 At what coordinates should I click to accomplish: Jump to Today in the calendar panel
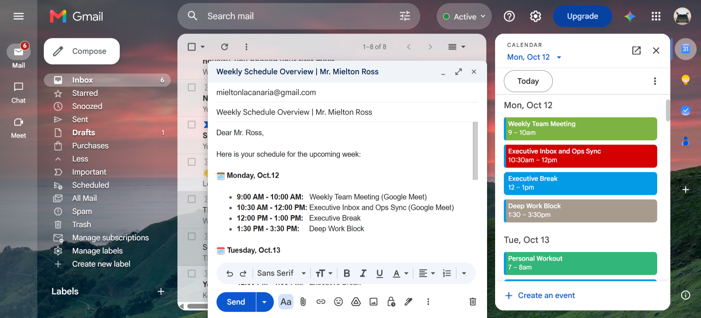(528, 81)
